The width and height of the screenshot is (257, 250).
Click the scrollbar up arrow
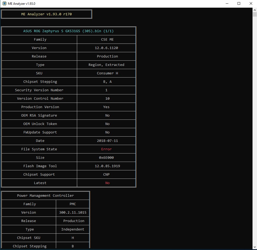tap(255, 10)
